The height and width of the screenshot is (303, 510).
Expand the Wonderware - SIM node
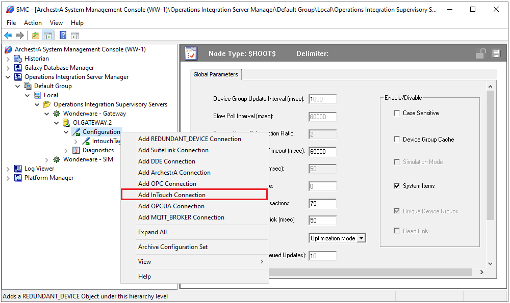47,159
